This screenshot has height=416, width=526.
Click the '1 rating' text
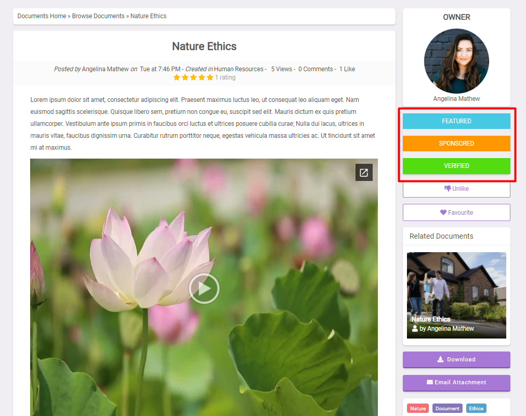point(225,77)
